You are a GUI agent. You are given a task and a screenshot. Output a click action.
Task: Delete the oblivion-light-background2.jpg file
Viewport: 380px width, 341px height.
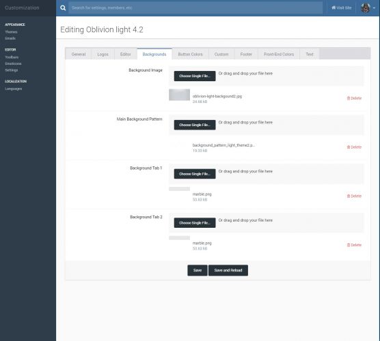[x=354, y=98]
